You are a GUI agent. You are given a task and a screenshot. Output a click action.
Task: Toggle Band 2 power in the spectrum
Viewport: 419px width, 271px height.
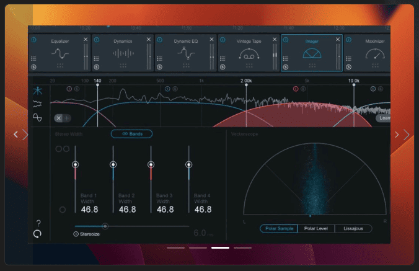(x=167, y=89)
